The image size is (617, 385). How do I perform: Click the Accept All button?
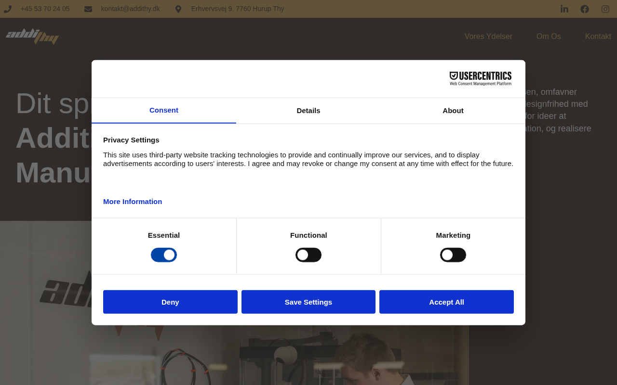[x=446, y=302]
